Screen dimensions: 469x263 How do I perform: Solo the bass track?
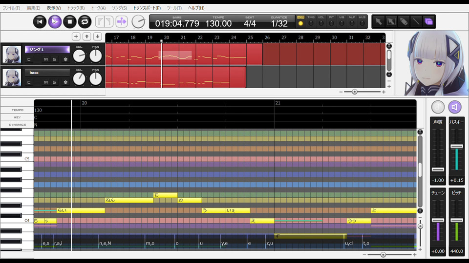(x=54, y=82)
